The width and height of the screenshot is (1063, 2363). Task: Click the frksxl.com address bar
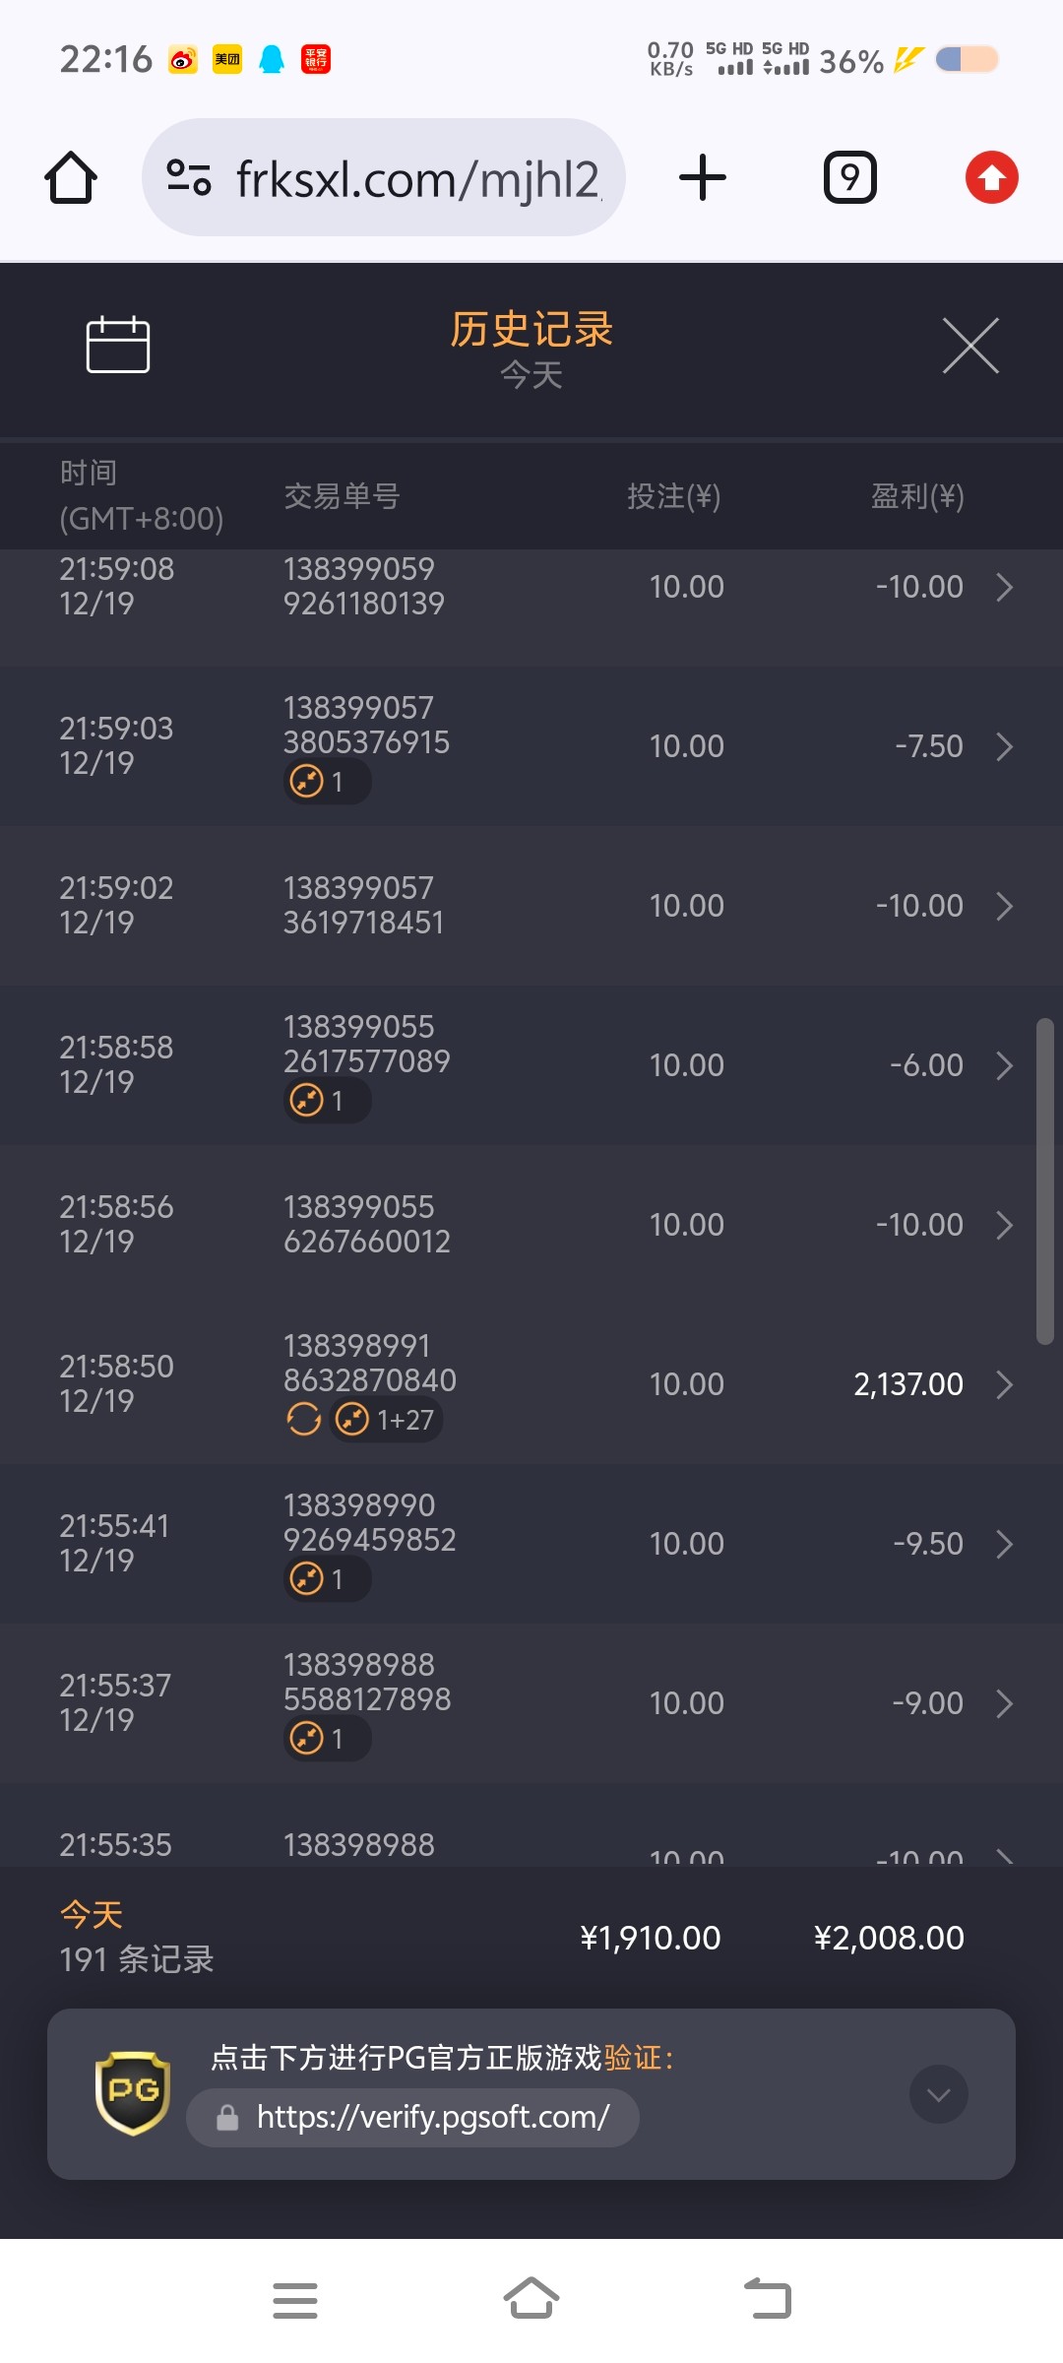[x=417, y=179]
